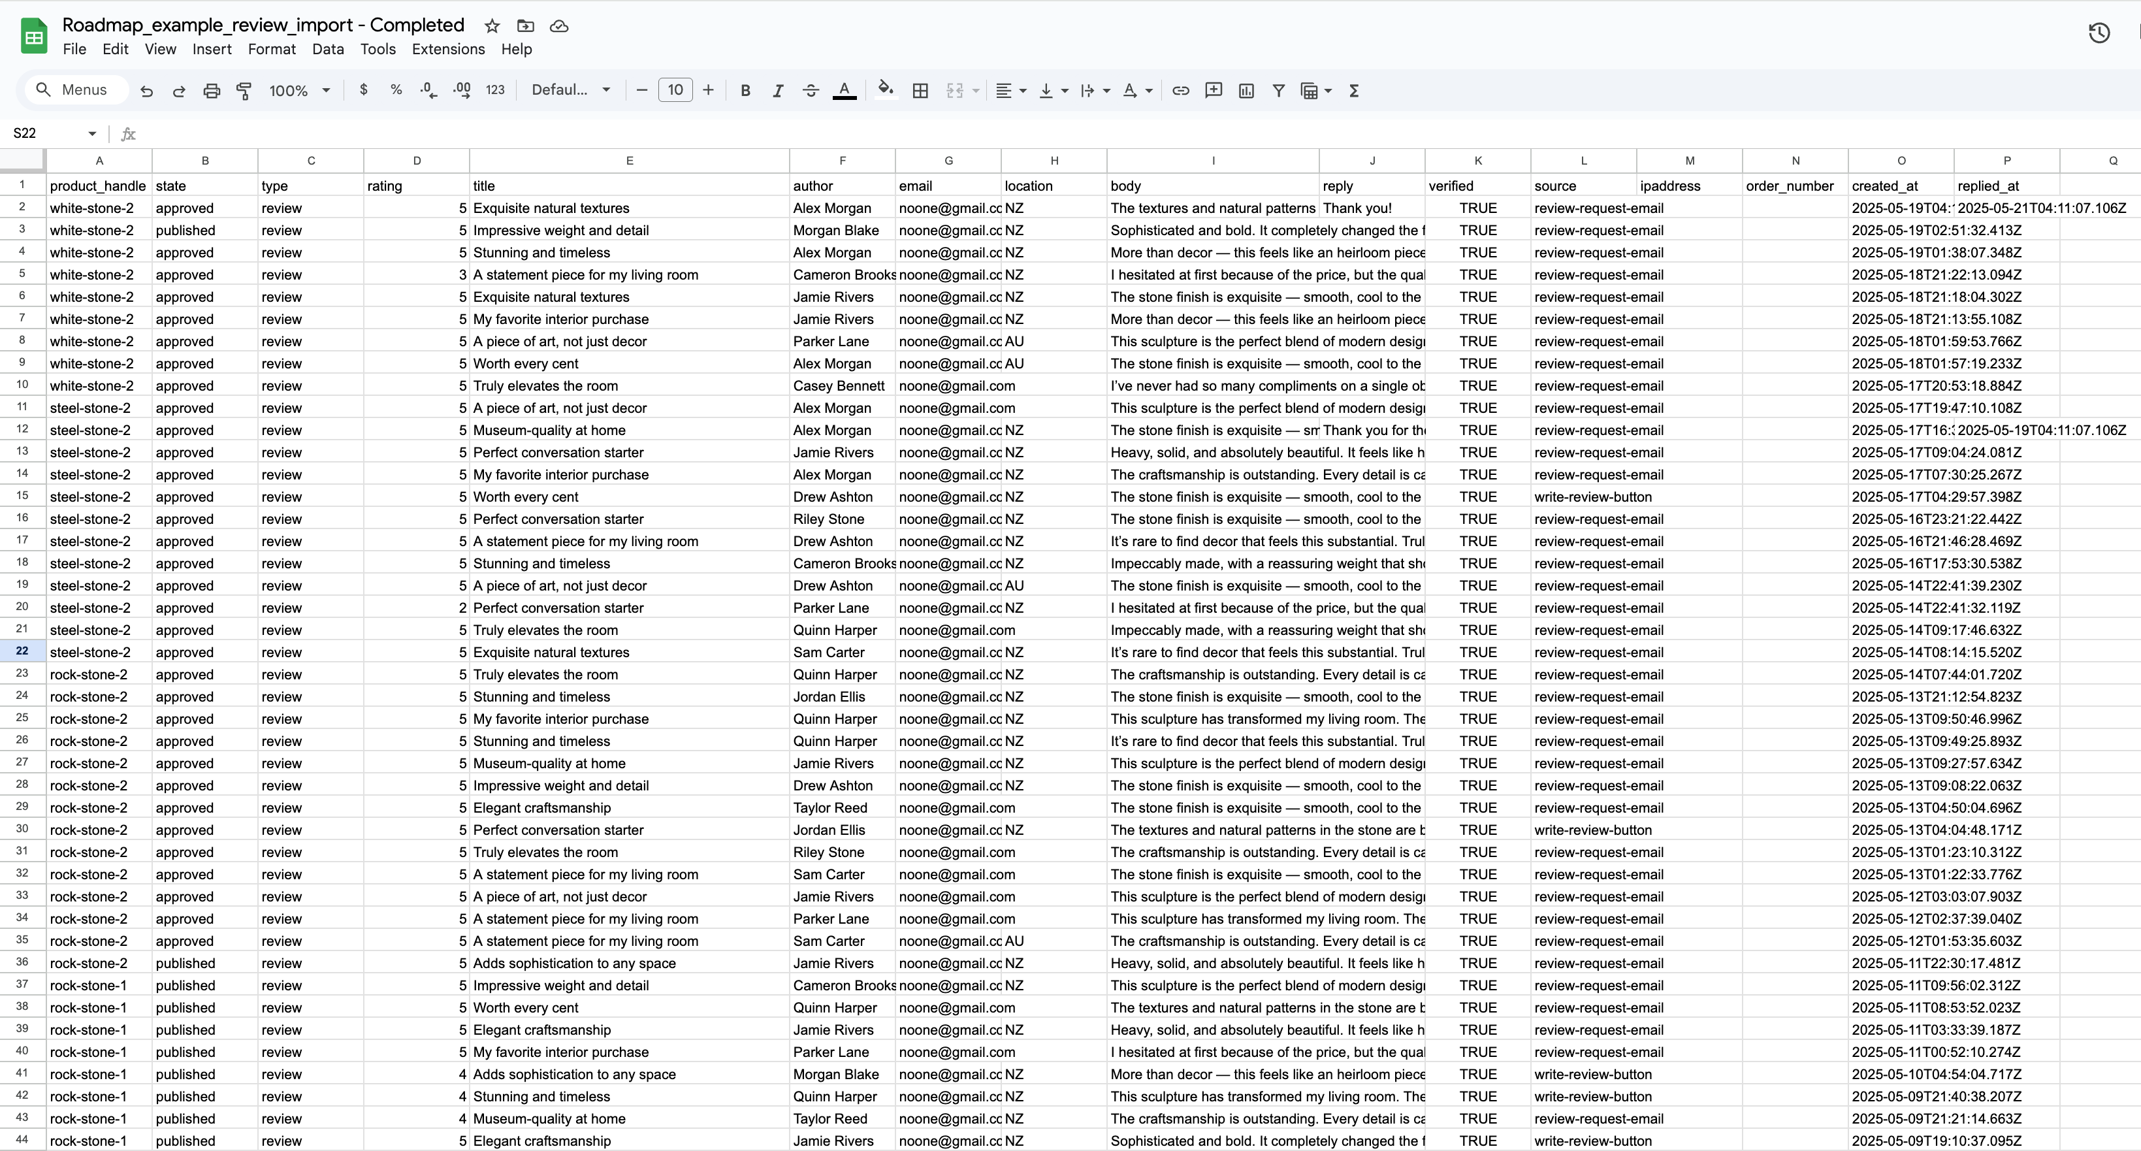Open the Extensions menu

coord(448,49)
